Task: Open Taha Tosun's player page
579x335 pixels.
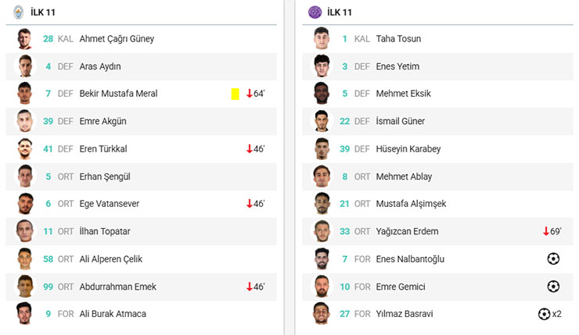Action: click(397, 39)
